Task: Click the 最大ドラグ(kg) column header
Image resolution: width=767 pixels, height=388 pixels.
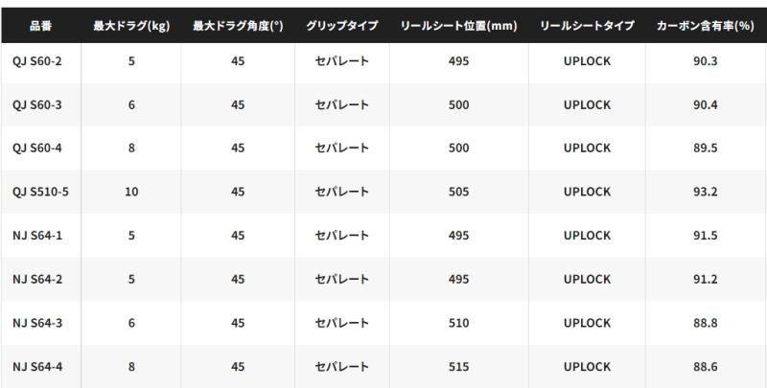Action: coord(131,25)
